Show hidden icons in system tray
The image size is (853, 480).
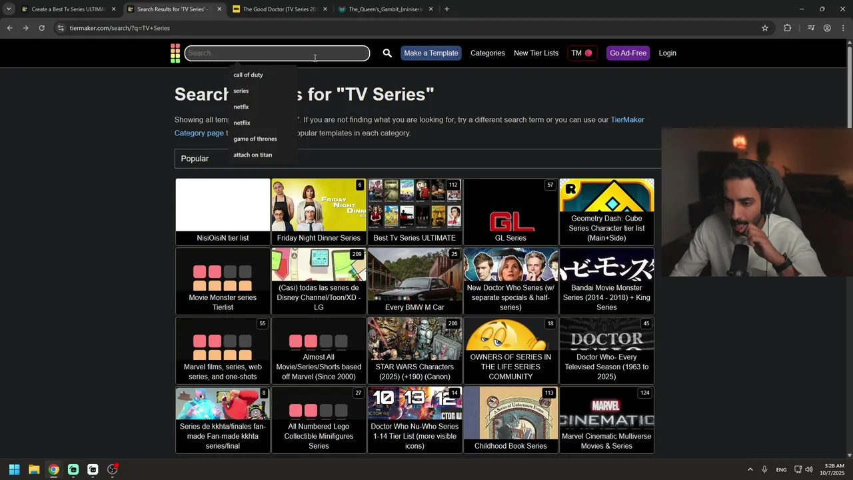tap(750, 469)
